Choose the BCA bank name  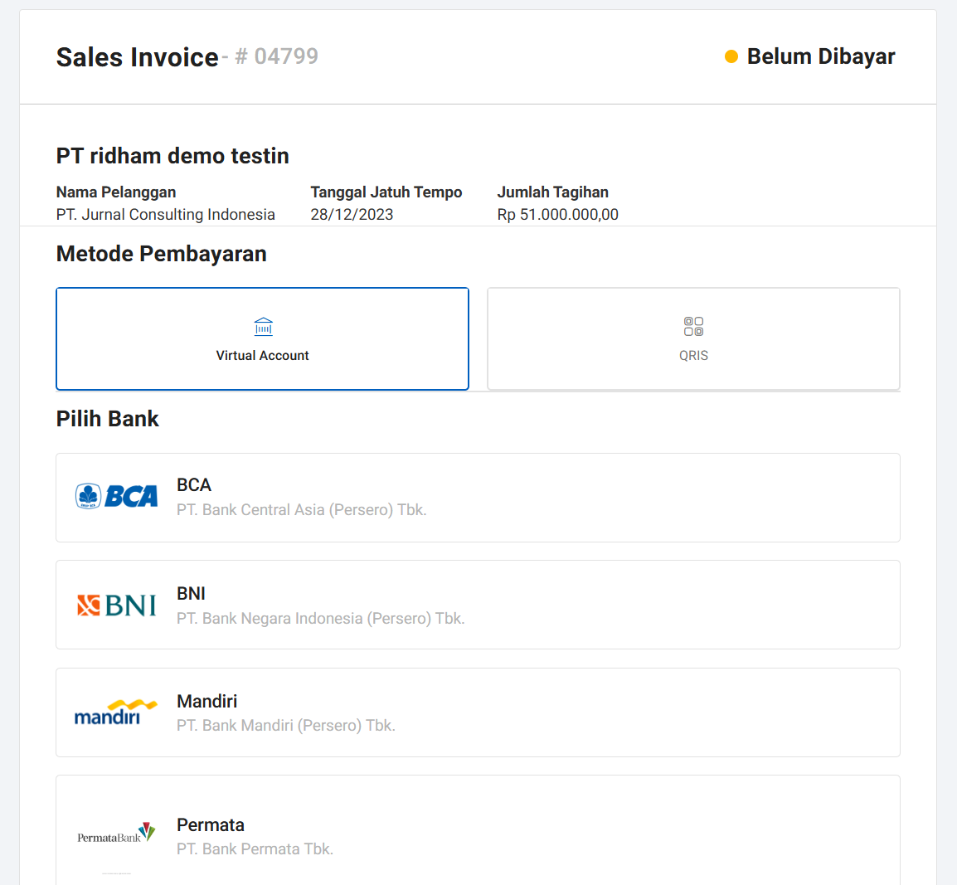tap(194, 485)
